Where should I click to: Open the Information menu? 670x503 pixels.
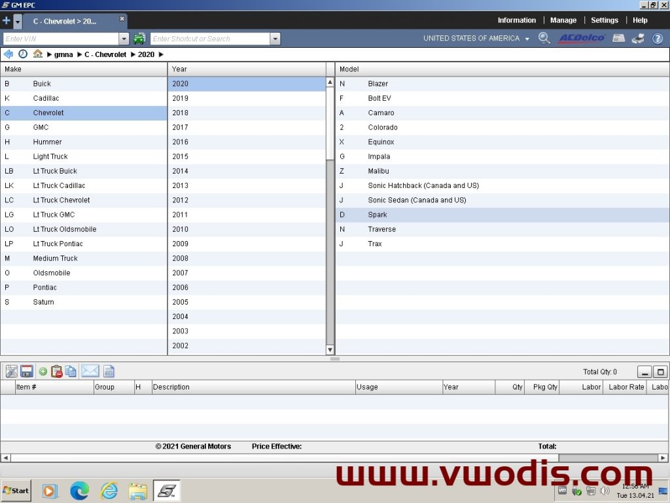[x=516, y=20]
